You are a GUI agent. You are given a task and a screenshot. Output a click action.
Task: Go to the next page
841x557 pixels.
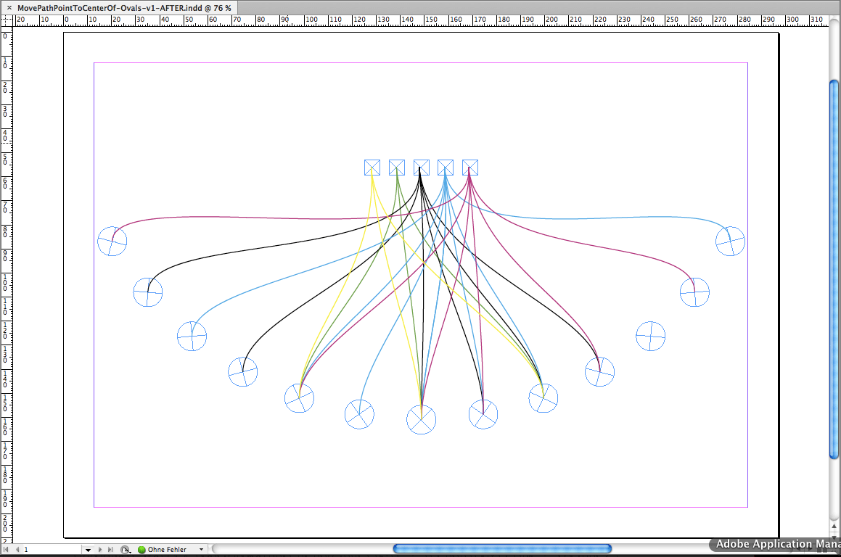coord(100,550)
